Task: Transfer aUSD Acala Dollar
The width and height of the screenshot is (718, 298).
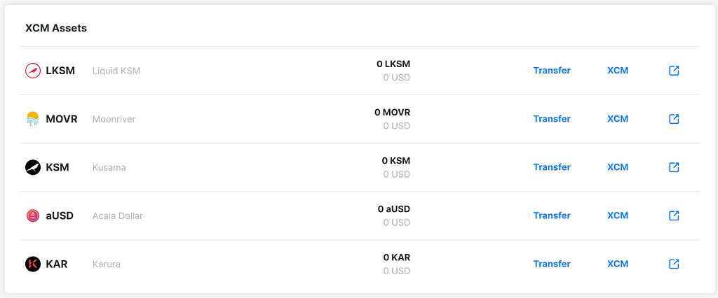Action: [552, 215]
